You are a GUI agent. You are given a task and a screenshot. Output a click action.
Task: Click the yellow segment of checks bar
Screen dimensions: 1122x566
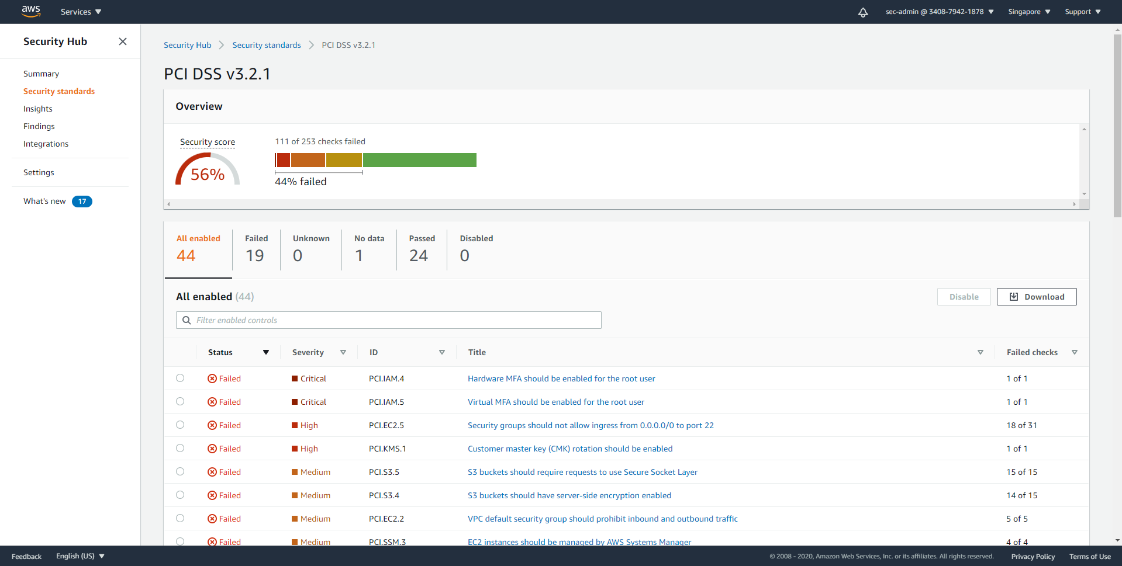(x=344, y=160)
